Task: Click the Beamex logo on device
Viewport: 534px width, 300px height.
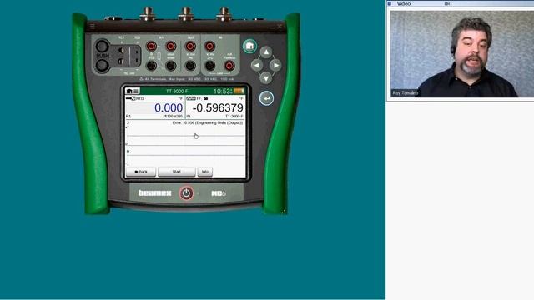Action: pyautogui.click(x=154, y=193)
